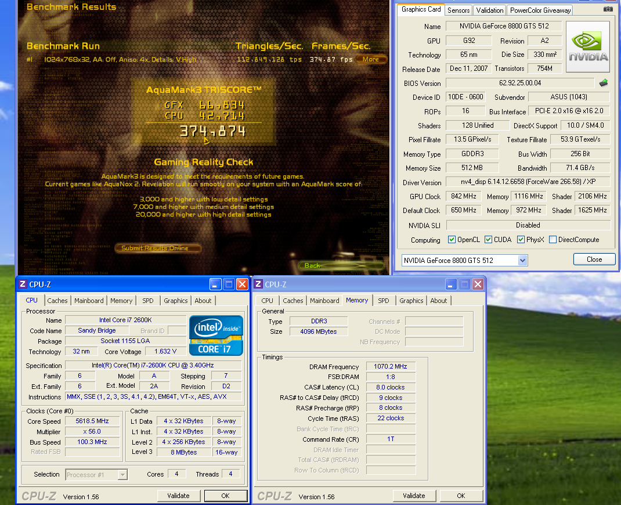The width and height of the screenshot is (621, 505).
Task: Click the BIOS save chip icon
Action: click(x=604, y=83)
